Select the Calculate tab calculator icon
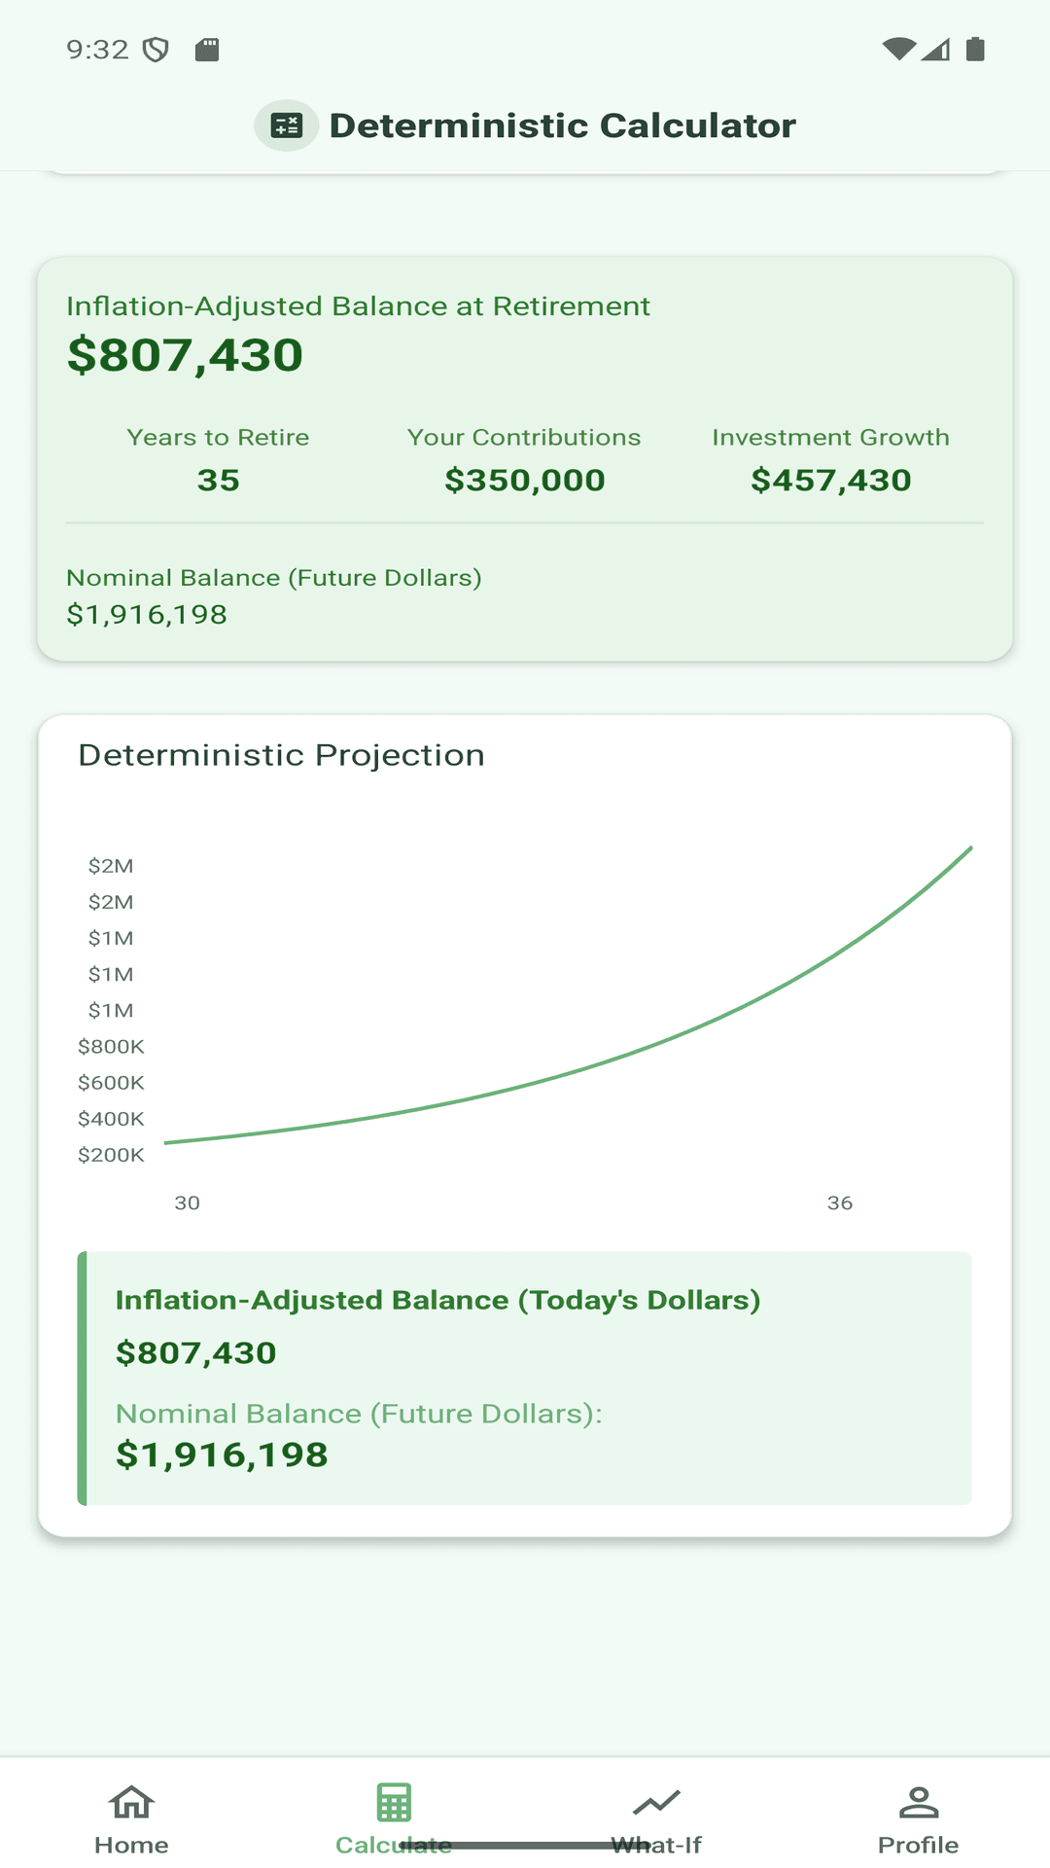 (394, 1803)
